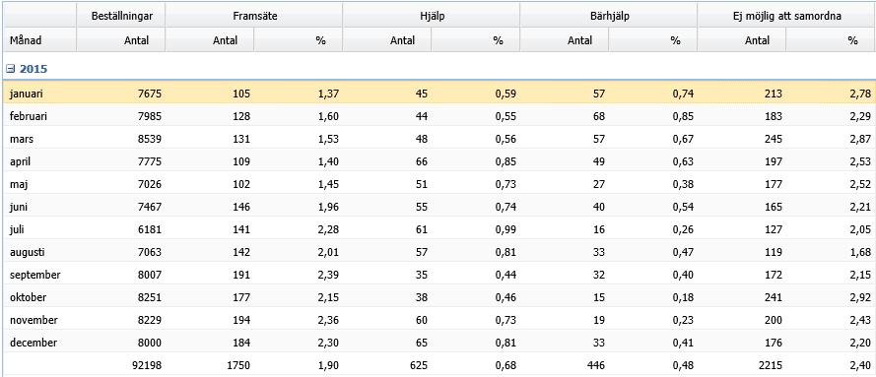
Task: Sort by Antal under Bärhjälp
Action: click(565, 40)
